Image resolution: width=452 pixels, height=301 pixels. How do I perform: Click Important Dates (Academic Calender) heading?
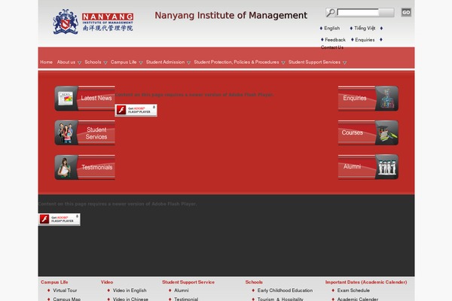(x=366, y=282)
